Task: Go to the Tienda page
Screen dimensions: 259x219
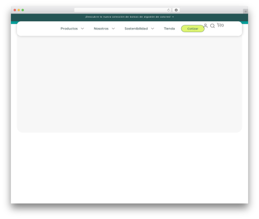Action: click(169, 28)
